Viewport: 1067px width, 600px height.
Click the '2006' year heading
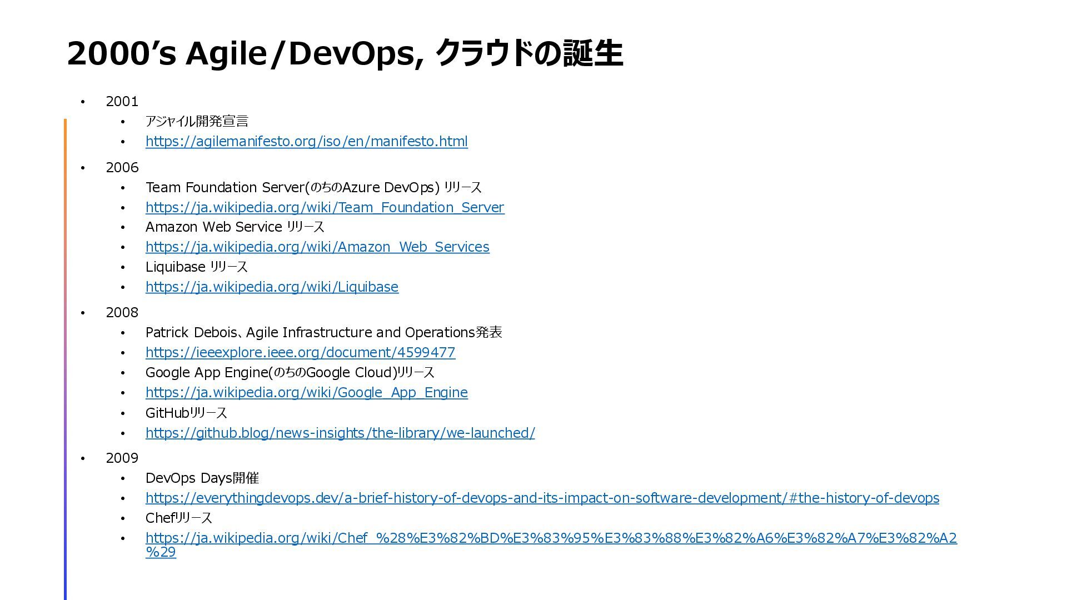tap(122, 168)
